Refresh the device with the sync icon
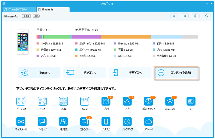The image size is (215, 139). pos(207,16)
